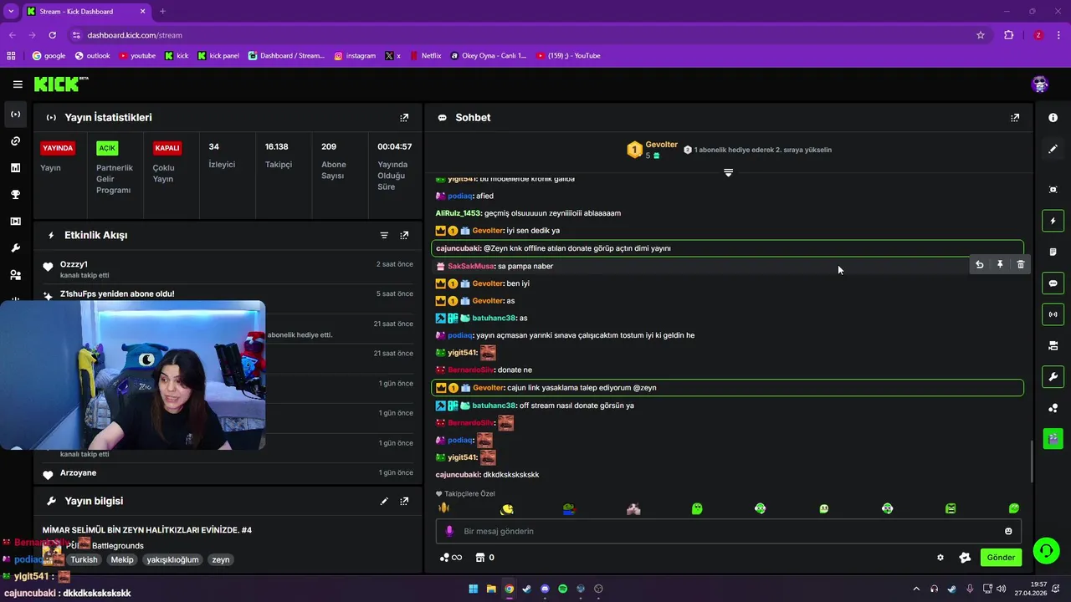Select the yakışıklıoğlum tag

172,559
